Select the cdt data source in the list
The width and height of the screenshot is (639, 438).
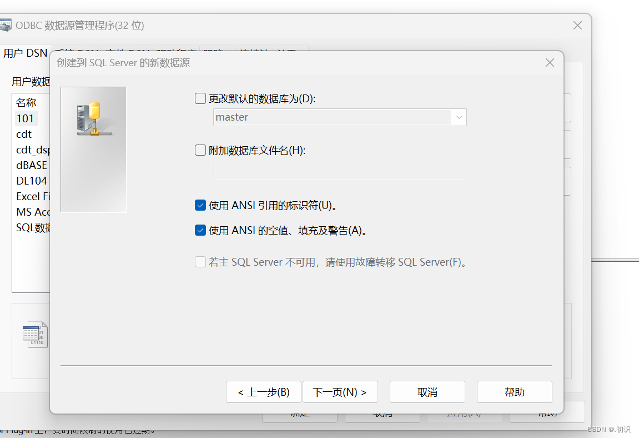[x=24, y=134]
